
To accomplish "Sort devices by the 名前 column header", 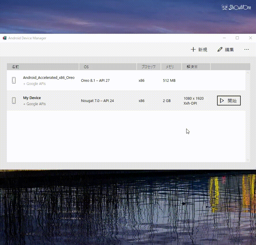I will 15,67.
